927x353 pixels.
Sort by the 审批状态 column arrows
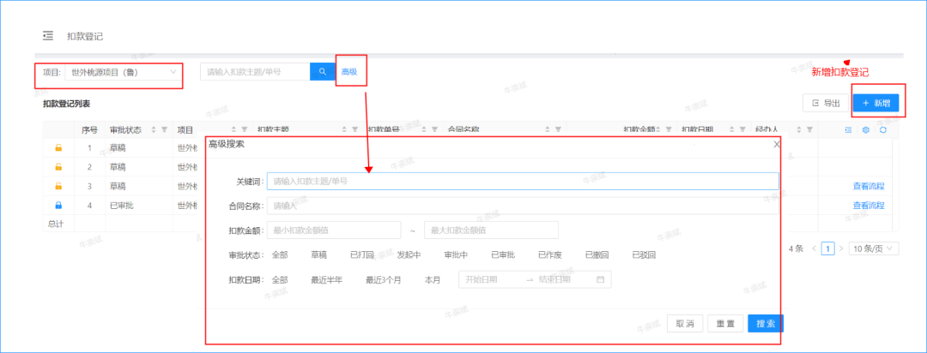[154, 129]
